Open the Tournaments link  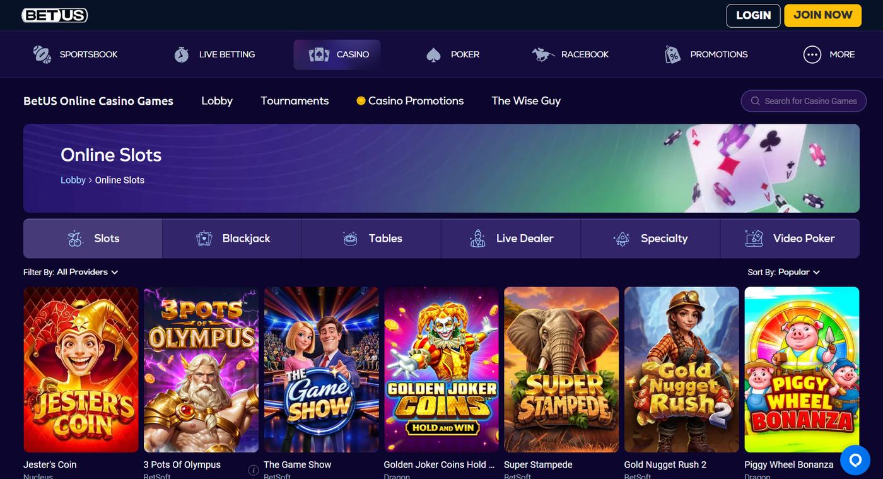click(x=295, y=101)
